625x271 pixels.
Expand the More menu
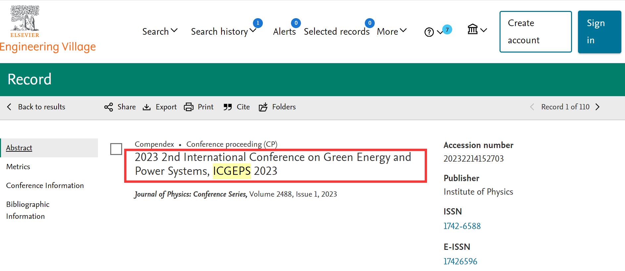coord(392,31)
